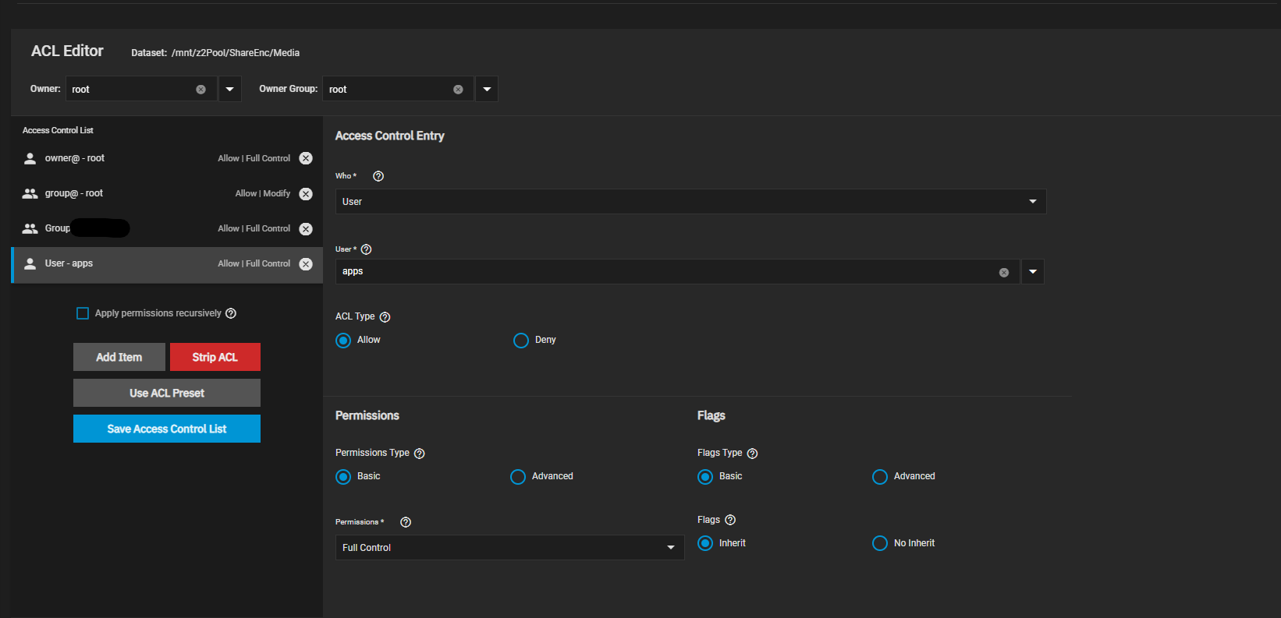The image size is (1281, 618).
Task: Choose Basic flags type
Action: (x=705, y=477)
